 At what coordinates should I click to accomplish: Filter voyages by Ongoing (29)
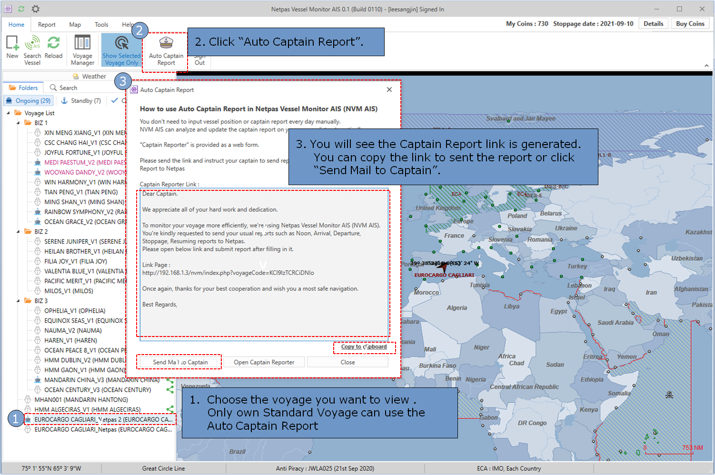(x=28, y=100)
